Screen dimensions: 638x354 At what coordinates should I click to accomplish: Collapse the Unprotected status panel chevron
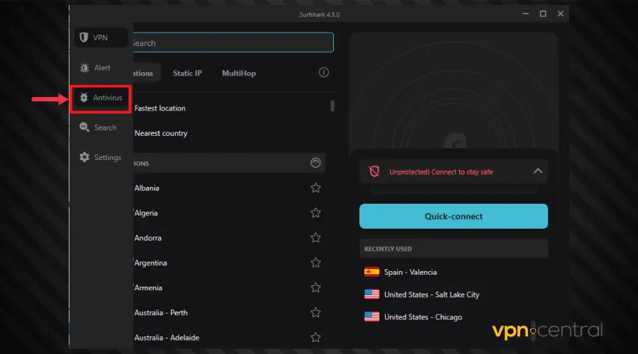(538, 171)
